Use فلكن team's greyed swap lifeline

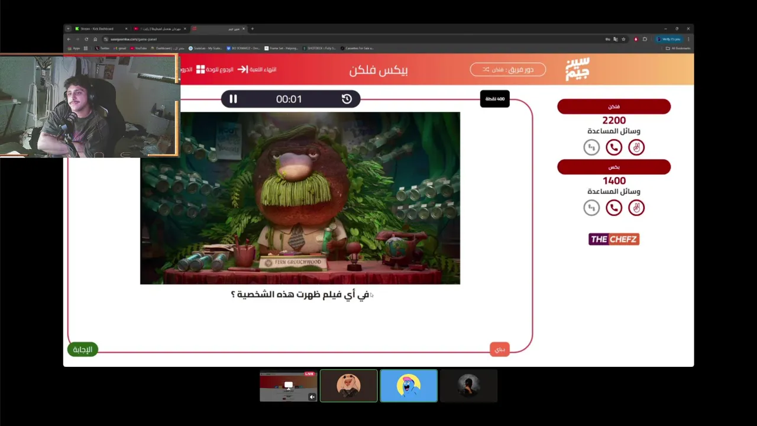[591, 147]
